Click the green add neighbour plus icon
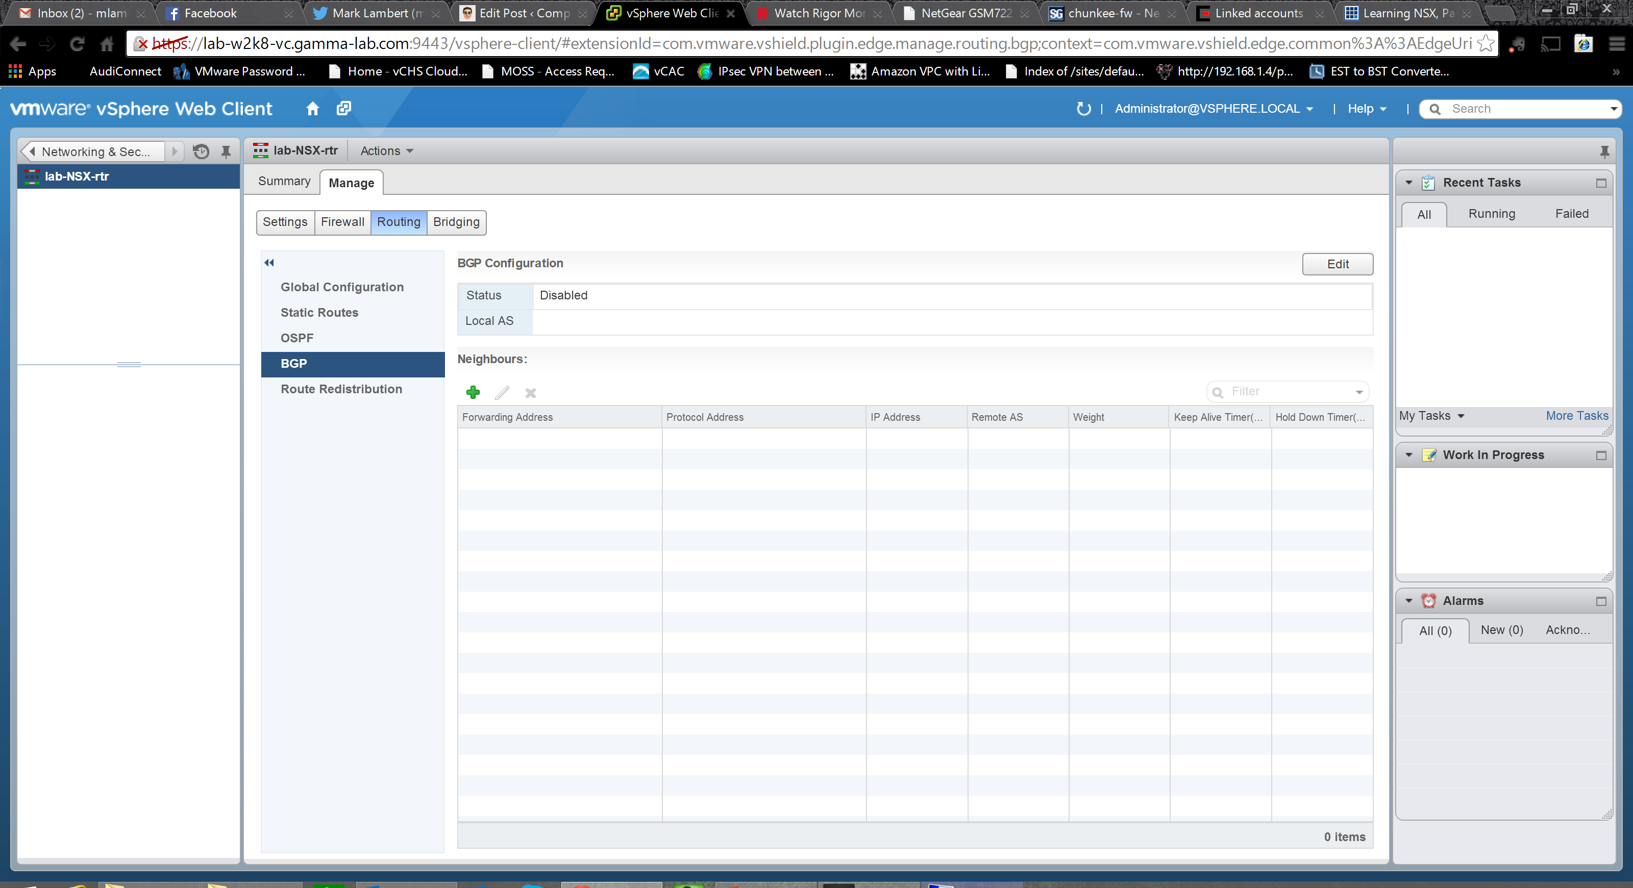1633x888 pixels. coord(473,392)
